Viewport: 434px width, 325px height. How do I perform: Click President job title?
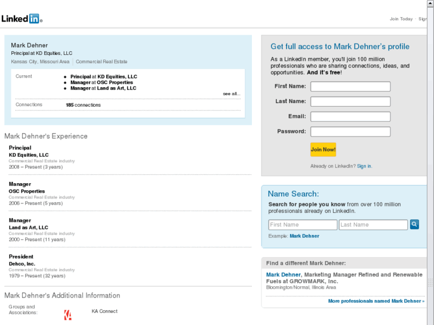pyautogui.click(x=21, y=256)
